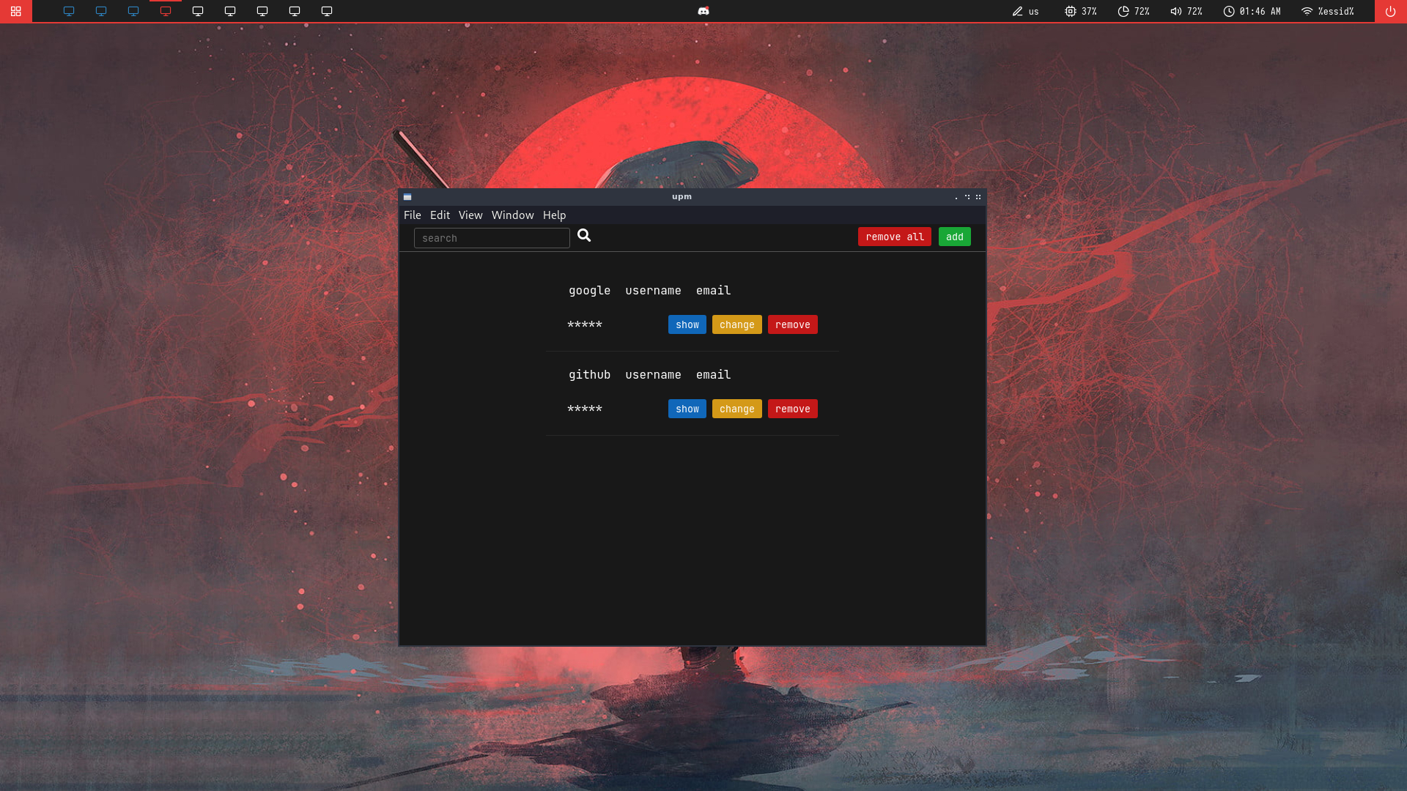Focus the search input field
The image size is (1407, 791).
[x=492, y=238]
